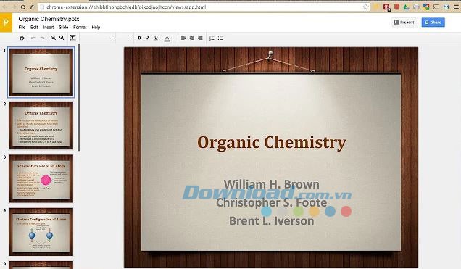Insert a text box with the T icon

coord(72,38)
